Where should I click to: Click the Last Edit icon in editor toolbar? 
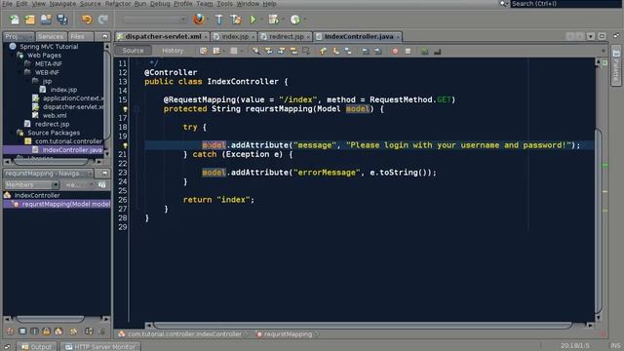click(204, 51)
